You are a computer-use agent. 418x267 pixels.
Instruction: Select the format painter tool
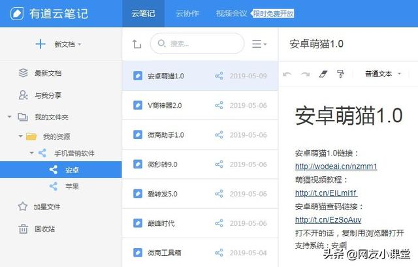point(340,74)
